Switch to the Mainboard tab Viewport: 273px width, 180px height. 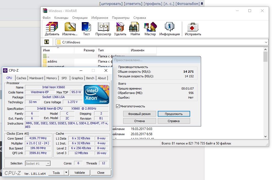(36, 78)
